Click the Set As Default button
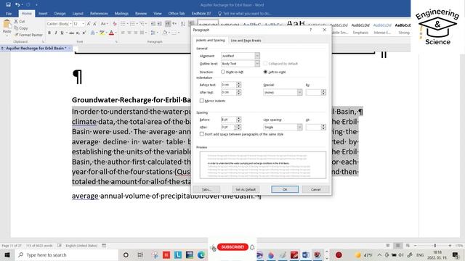The image size is (465, 261). 246,189
